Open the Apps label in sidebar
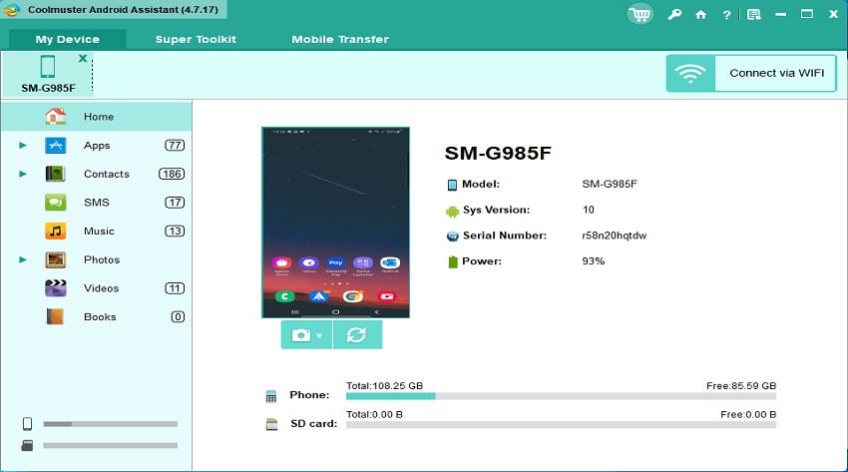Viewport: 848px width, 472px height. pos(97,146)
